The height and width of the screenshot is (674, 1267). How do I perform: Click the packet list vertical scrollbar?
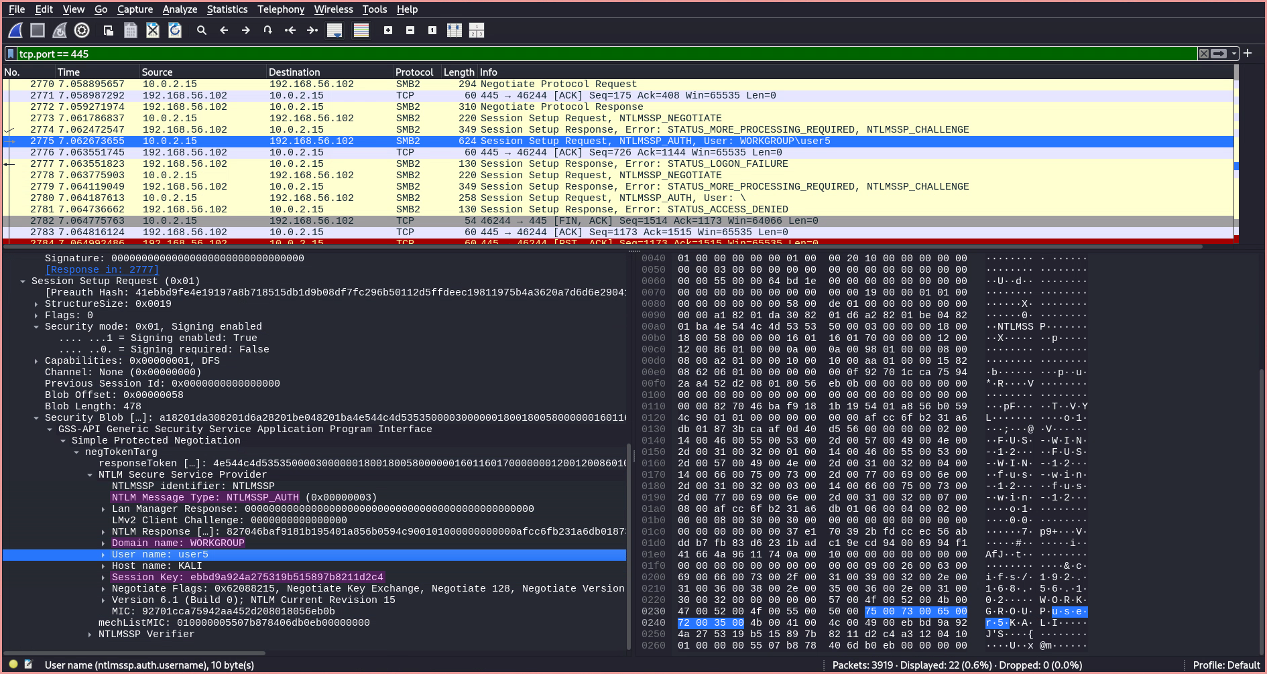1235,154
